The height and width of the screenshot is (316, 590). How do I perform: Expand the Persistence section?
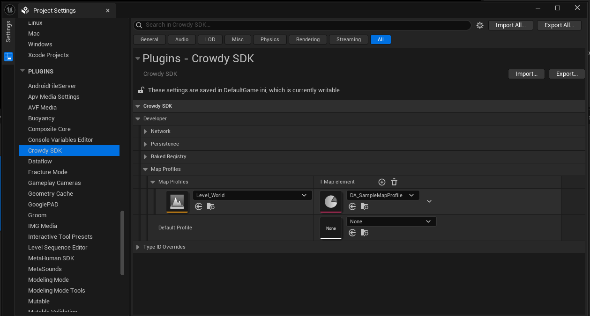[145, 144]
